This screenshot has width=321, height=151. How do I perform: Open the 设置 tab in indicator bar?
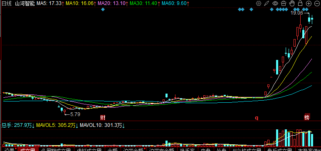click(9, 149)
